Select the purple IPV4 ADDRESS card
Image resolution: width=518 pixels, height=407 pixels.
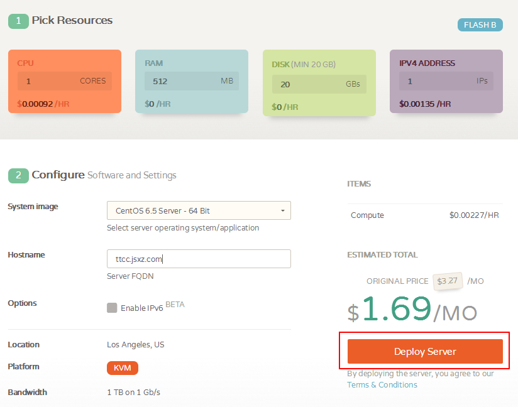[446, 82]
